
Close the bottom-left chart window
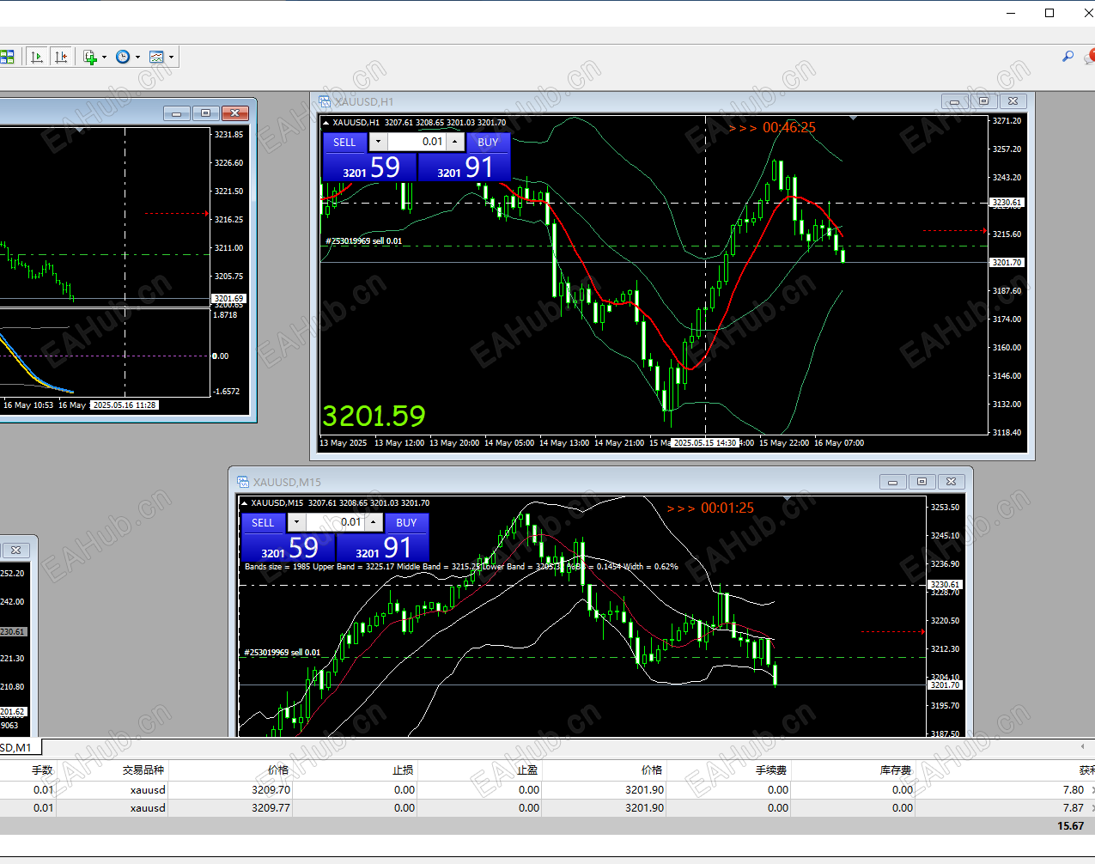click(16, 550)
